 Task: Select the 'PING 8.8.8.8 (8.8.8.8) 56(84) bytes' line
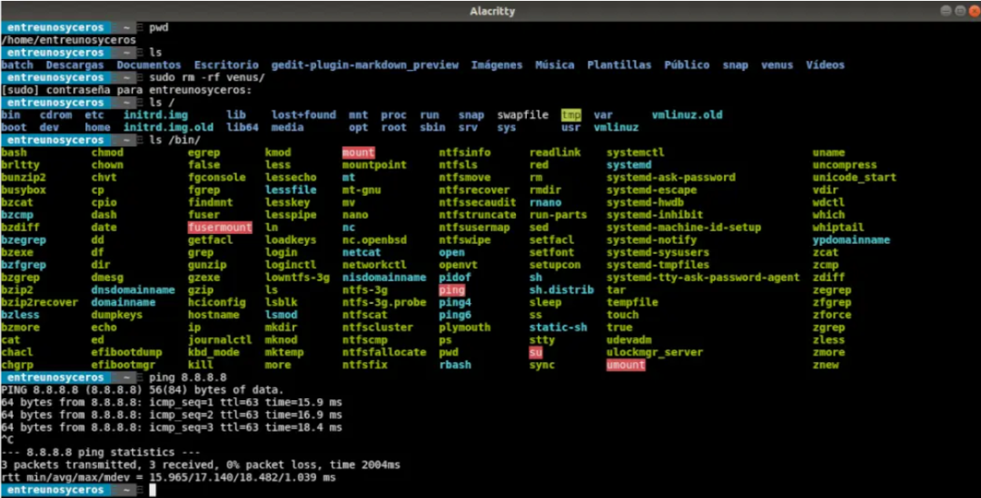click(x=143, y=390)
